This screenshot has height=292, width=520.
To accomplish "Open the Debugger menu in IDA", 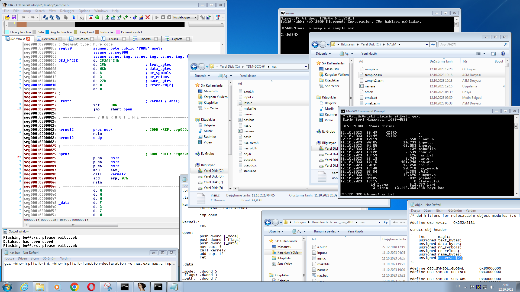I will click(67, 11).
